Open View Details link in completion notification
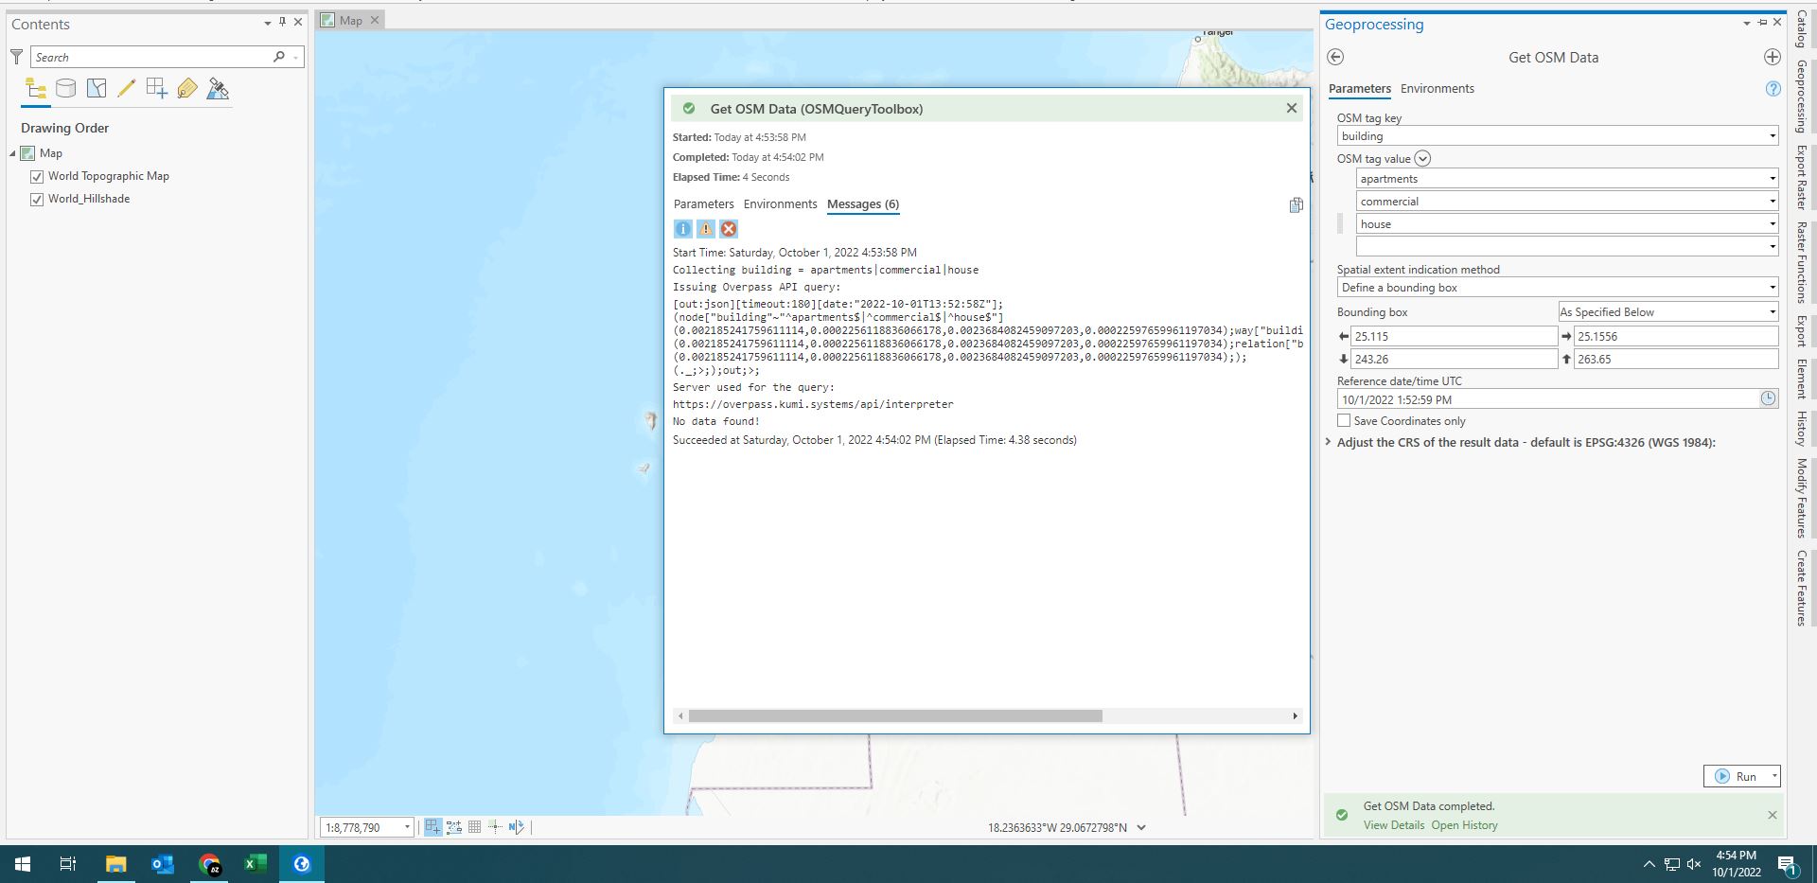The image size is (1817, 883). coord(1391,824)
